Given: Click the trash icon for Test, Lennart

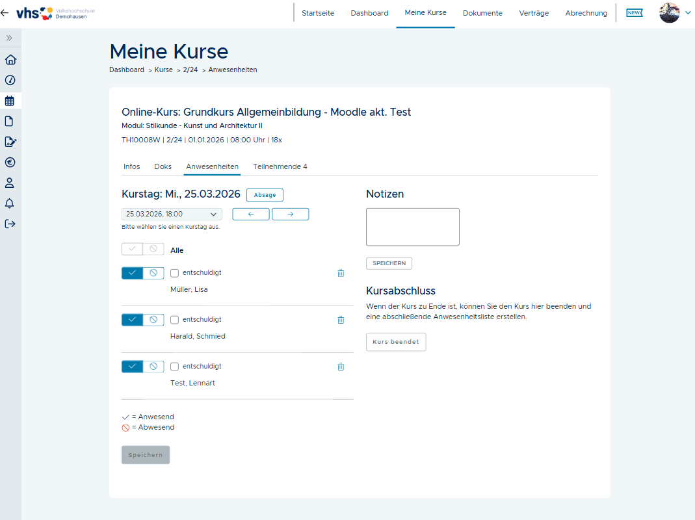Looking at the screenshot, I should (341, 367).
